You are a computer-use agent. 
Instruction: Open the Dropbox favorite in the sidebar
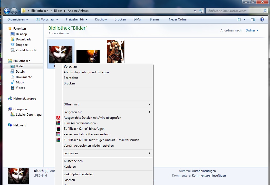click(x=21, y=45)
